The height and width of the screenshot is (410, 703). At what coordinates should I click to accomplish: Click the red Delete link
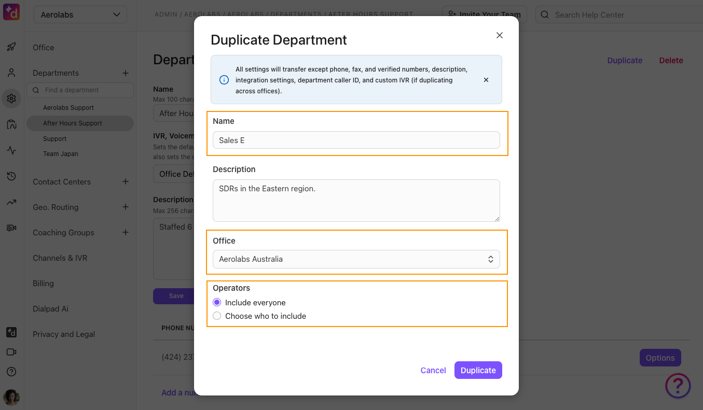point(671,61)
